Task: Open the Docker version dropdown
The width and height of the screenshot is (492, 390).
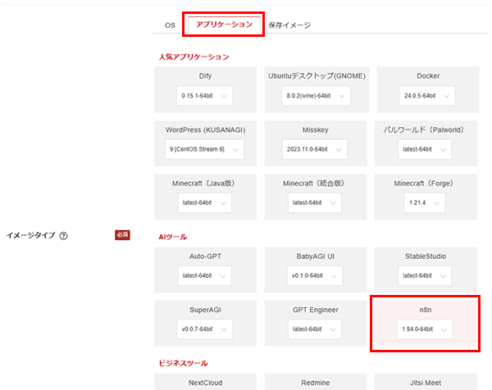Action: [x=426, y=96]
